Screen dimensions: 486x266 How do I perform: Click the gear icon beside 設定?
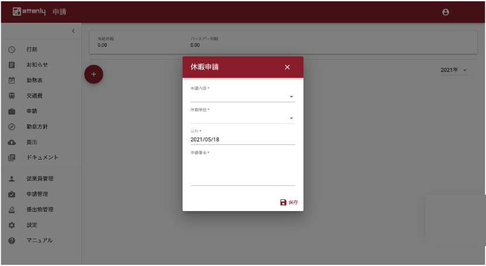tap(12, 225)
